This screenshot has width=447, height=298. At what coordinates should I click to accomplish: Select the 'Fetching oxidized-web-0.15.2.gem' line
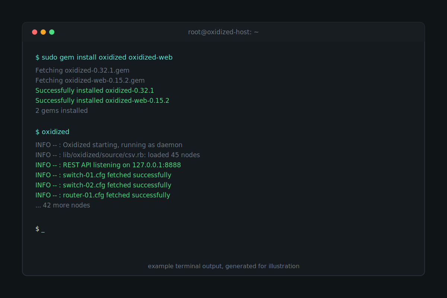90,80
